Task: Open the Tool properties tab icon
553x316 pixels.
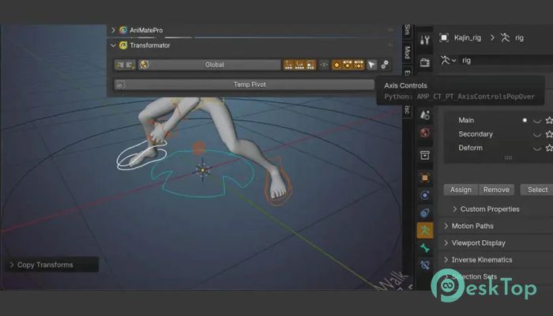Action: pos(425,39)
